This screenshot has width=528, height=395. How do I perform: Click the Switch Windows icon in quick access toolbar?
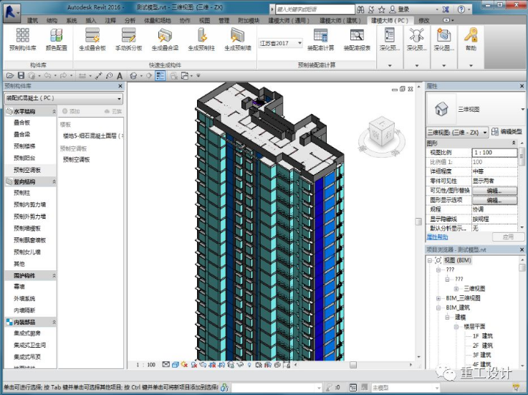coord(185,76)
